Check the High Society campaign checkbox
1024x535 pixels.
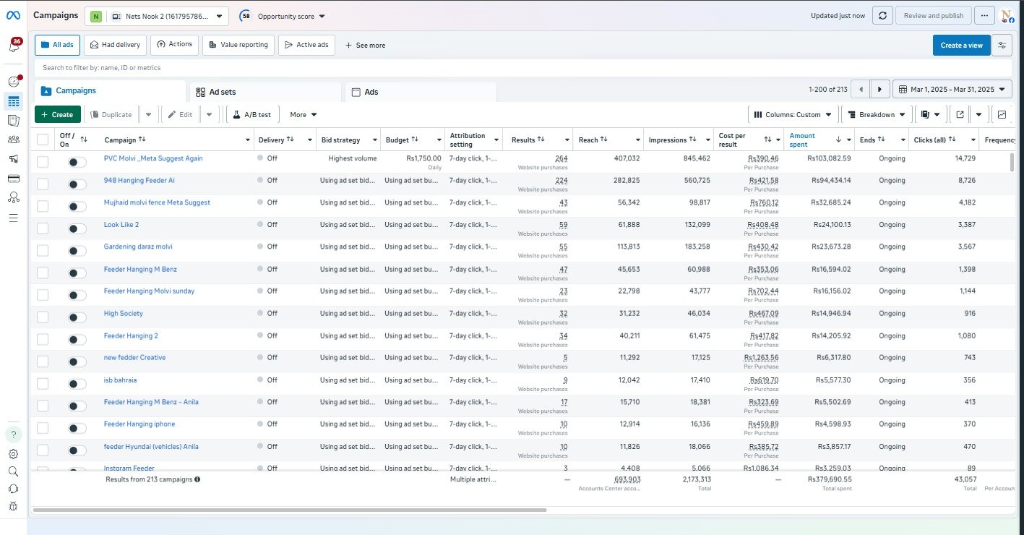pyautogui.click(x=43, y=317)
